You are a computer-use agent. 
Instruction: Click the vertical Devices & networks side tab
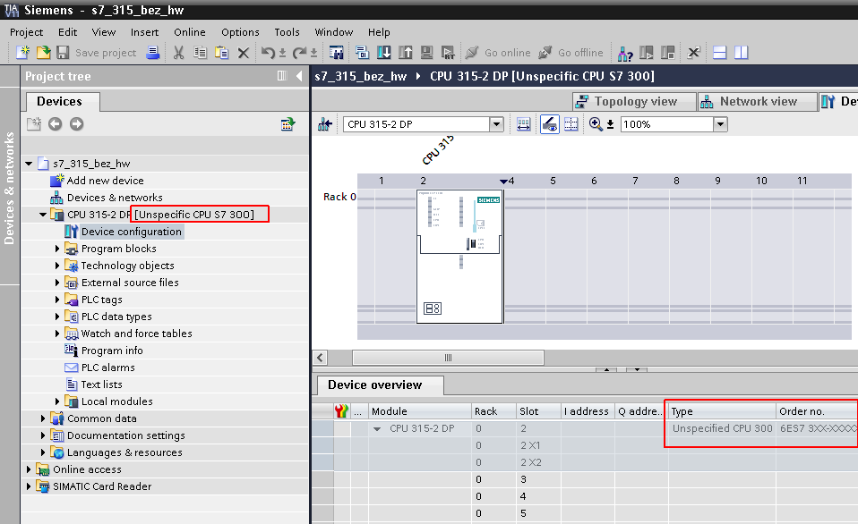pos(9,188)
